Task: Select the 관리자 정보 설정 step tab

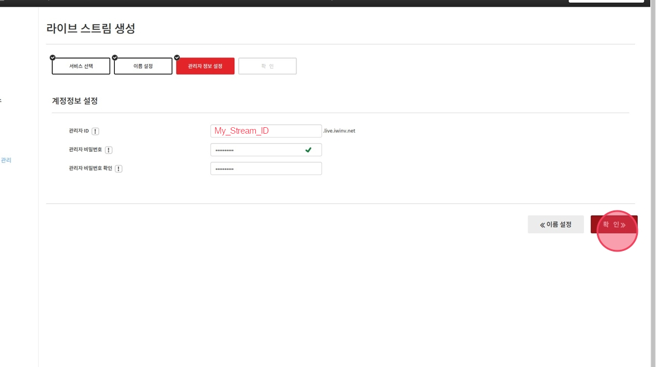Action: tap(206, 66)
